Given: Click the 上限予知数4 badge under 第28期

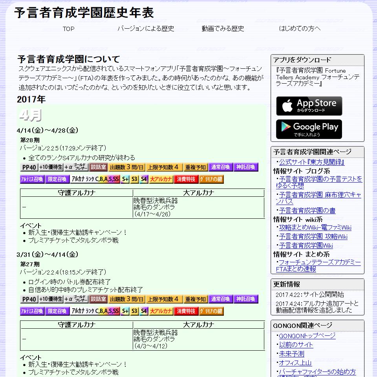Looking at the screenshot, I should (x=164, y=167).
